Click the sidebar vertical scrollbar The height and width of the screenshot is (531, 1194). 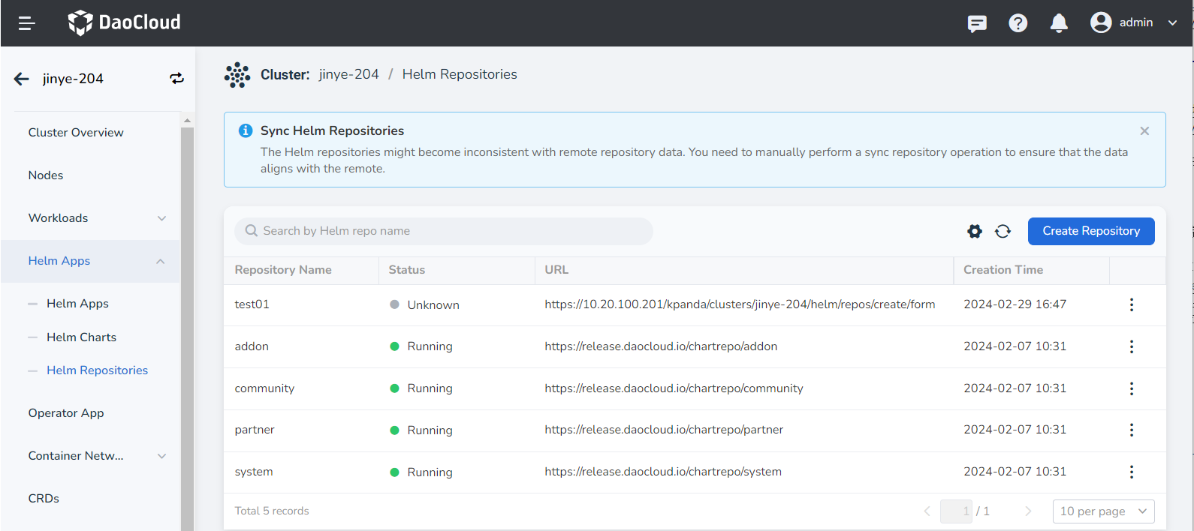tap(187, 322)
